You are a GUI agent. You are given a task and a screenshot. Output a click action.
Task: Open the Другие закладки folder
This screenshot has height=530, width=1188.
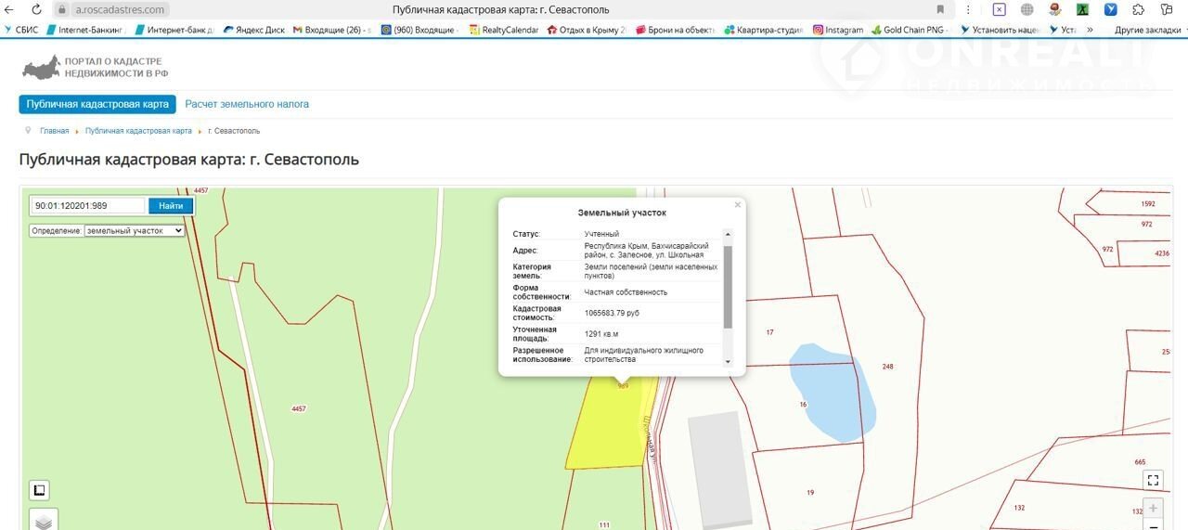(1148, 30)
